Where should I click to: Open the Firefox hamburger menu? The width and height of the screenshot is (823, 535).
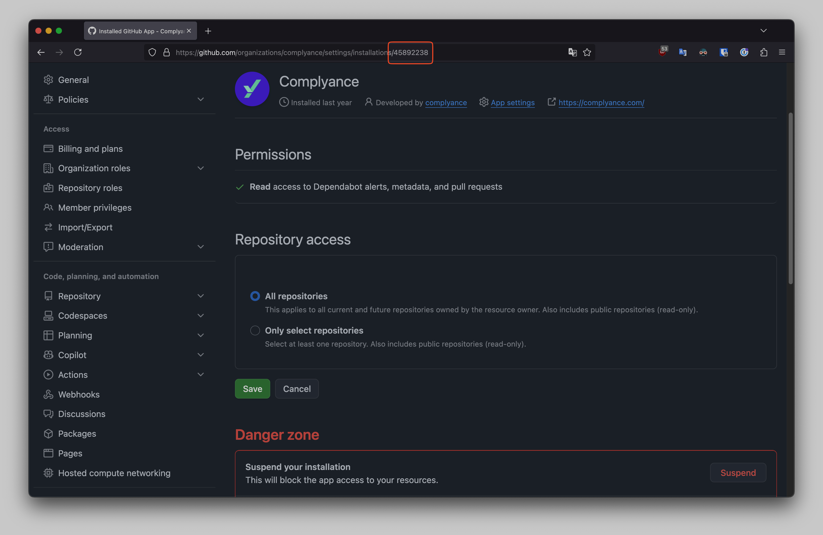click(782, 52)
